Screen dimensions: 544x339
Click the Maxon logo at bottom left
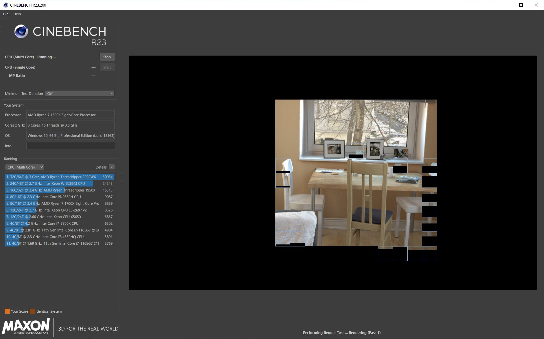[26, 326]
